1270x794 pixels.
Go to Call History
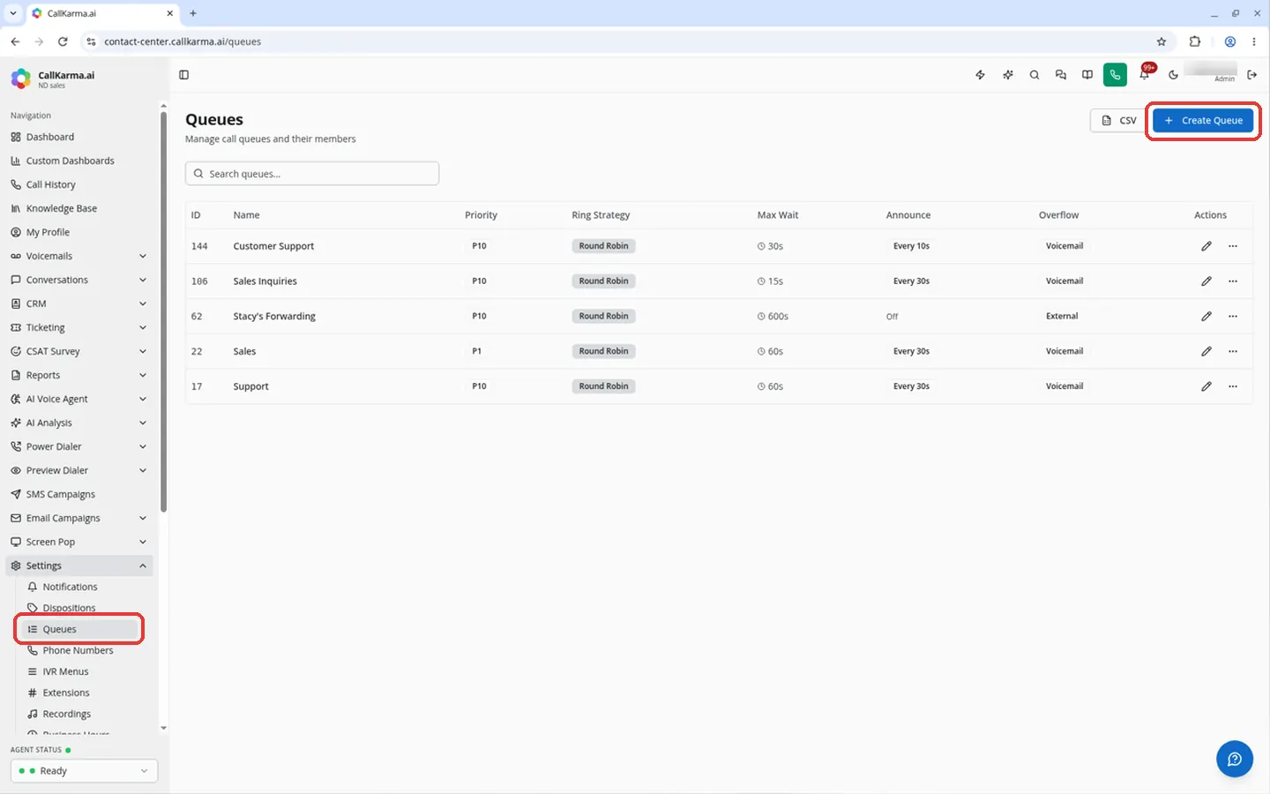pos(79,184)
